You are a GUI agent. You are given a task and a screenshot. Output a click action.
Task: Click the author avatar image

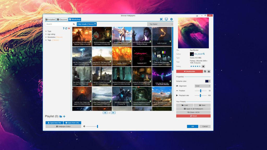pos(192,54)
